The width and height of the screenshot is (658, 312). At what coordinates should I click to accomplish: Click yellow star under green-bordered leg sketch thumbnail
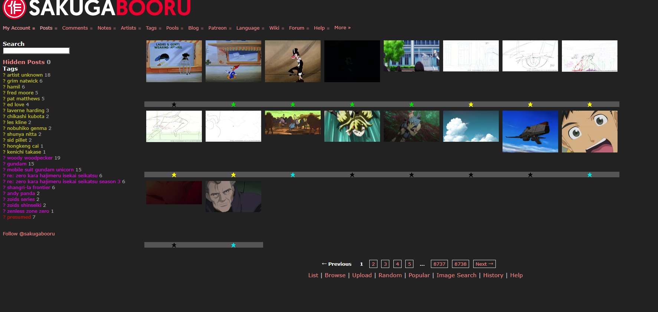click(174, 175)
